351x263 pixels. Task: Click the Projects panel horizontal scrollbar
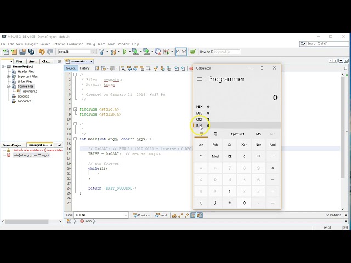click(27, 221)
